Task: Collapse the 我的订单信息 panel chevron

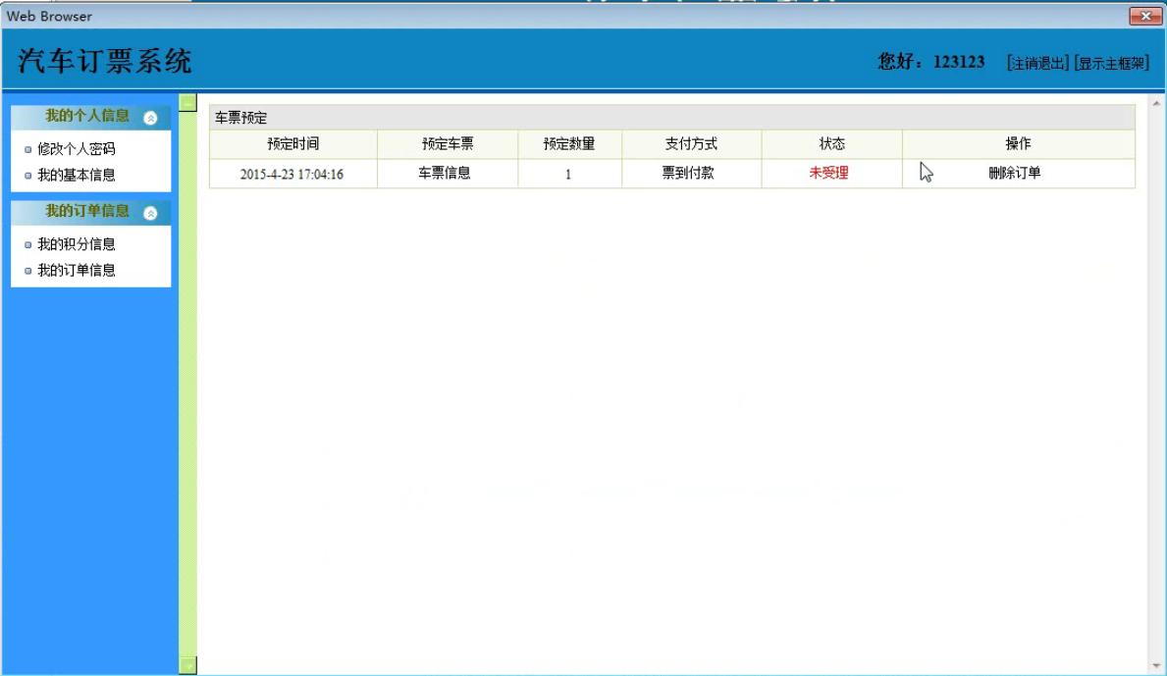Action: click(150, 214)
